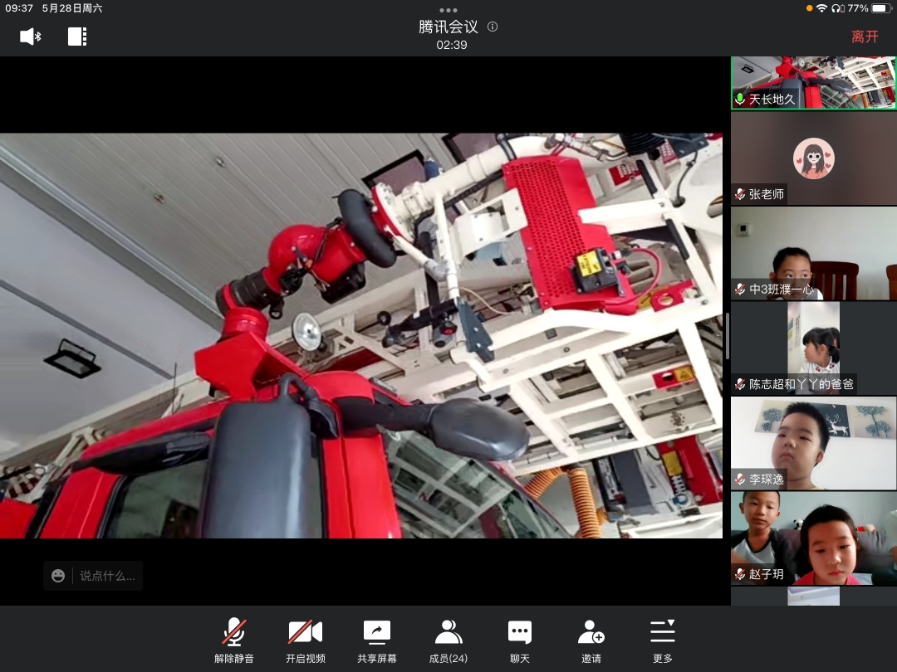Screen dimensions: 897x672
Task: Open the 聊天 chat panel
Action: point(520,640)
